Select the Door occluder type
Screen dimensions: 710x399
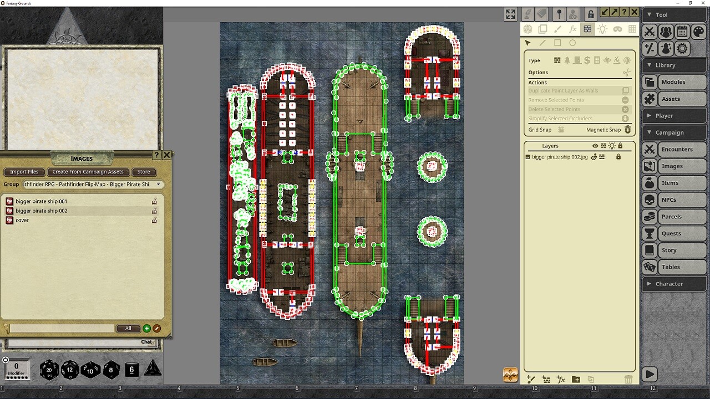coord(577,60)
